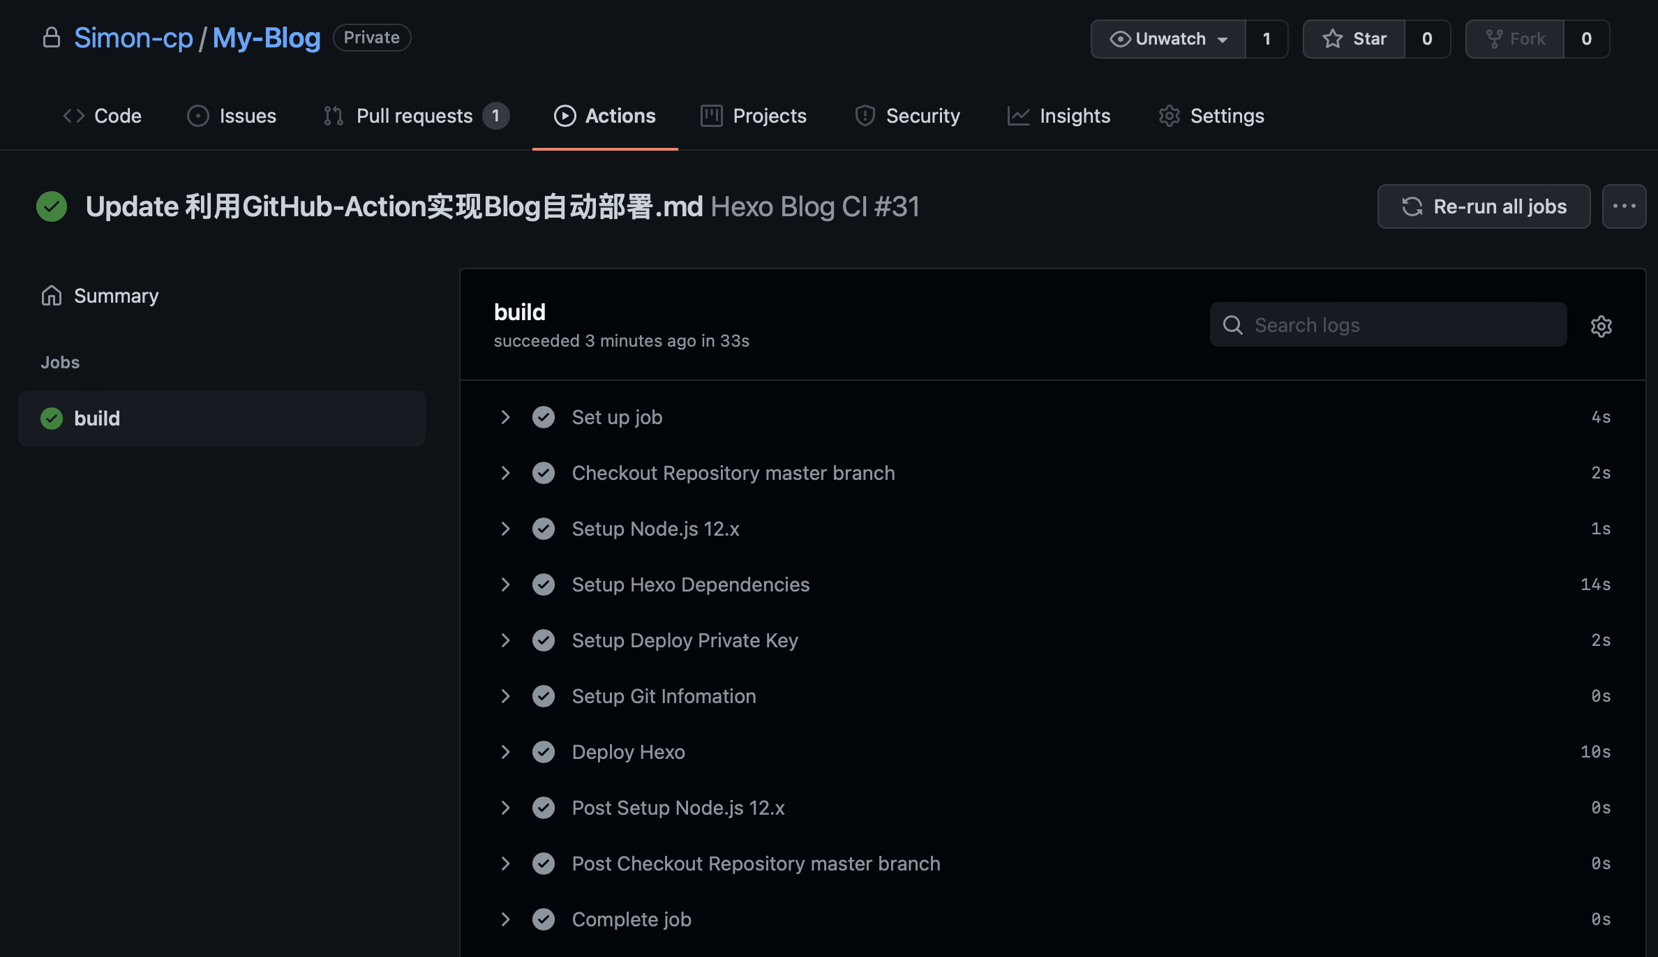1658x957 pixels.
Task: Click the Jobs heading in sidebar
Action: [x=60, y=363]
